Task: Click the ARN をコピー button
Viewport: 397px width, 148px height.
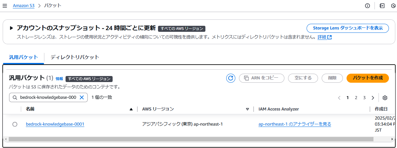Action: tap(262, 78)
